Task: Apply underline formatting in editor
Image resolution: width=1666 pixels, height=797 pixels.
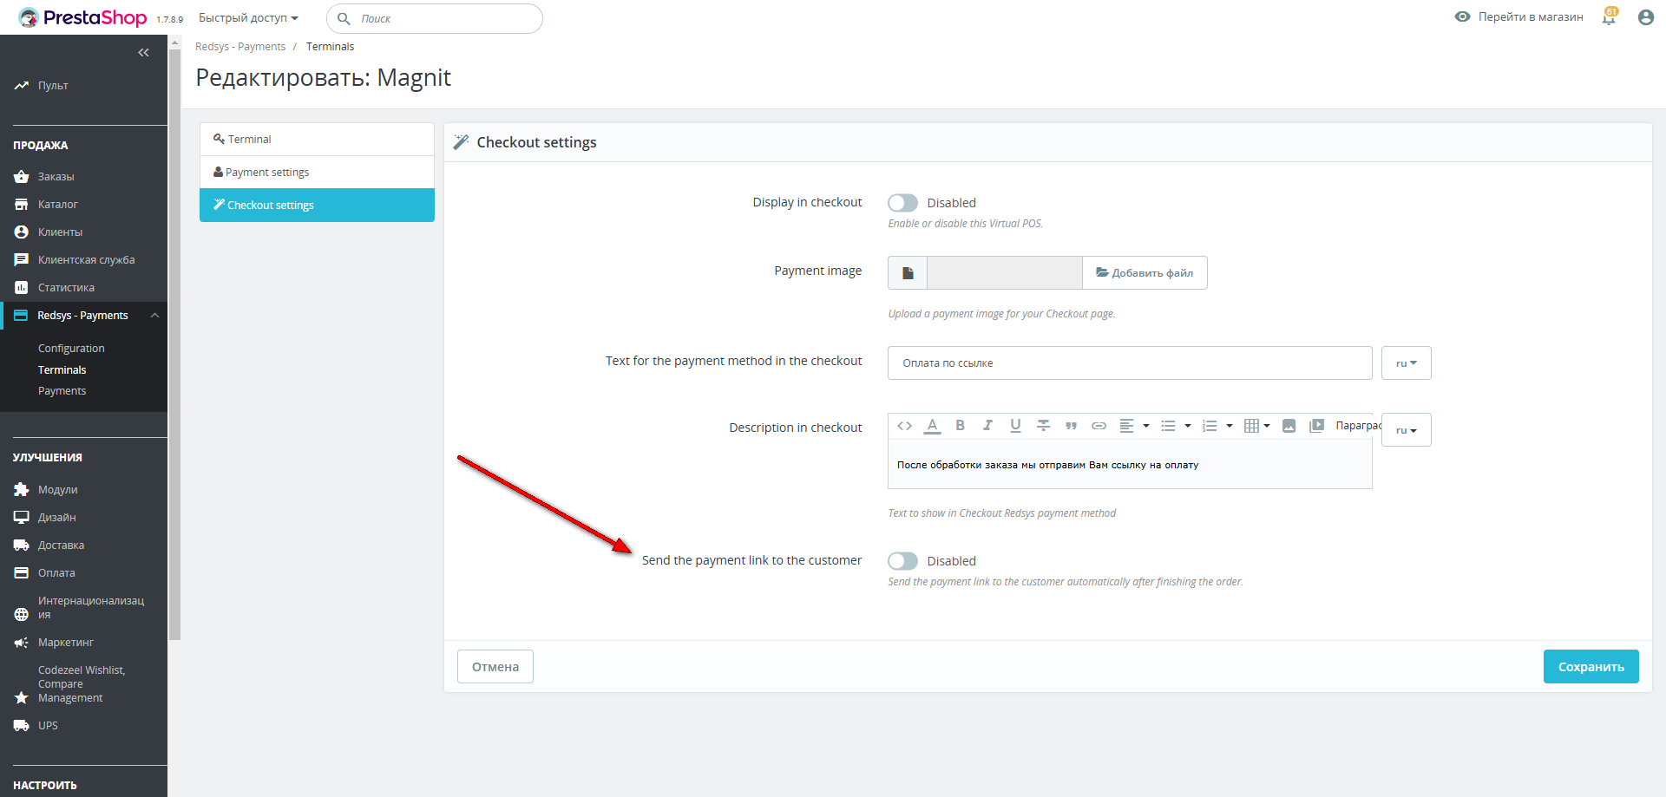Action: click(1015, 426)
